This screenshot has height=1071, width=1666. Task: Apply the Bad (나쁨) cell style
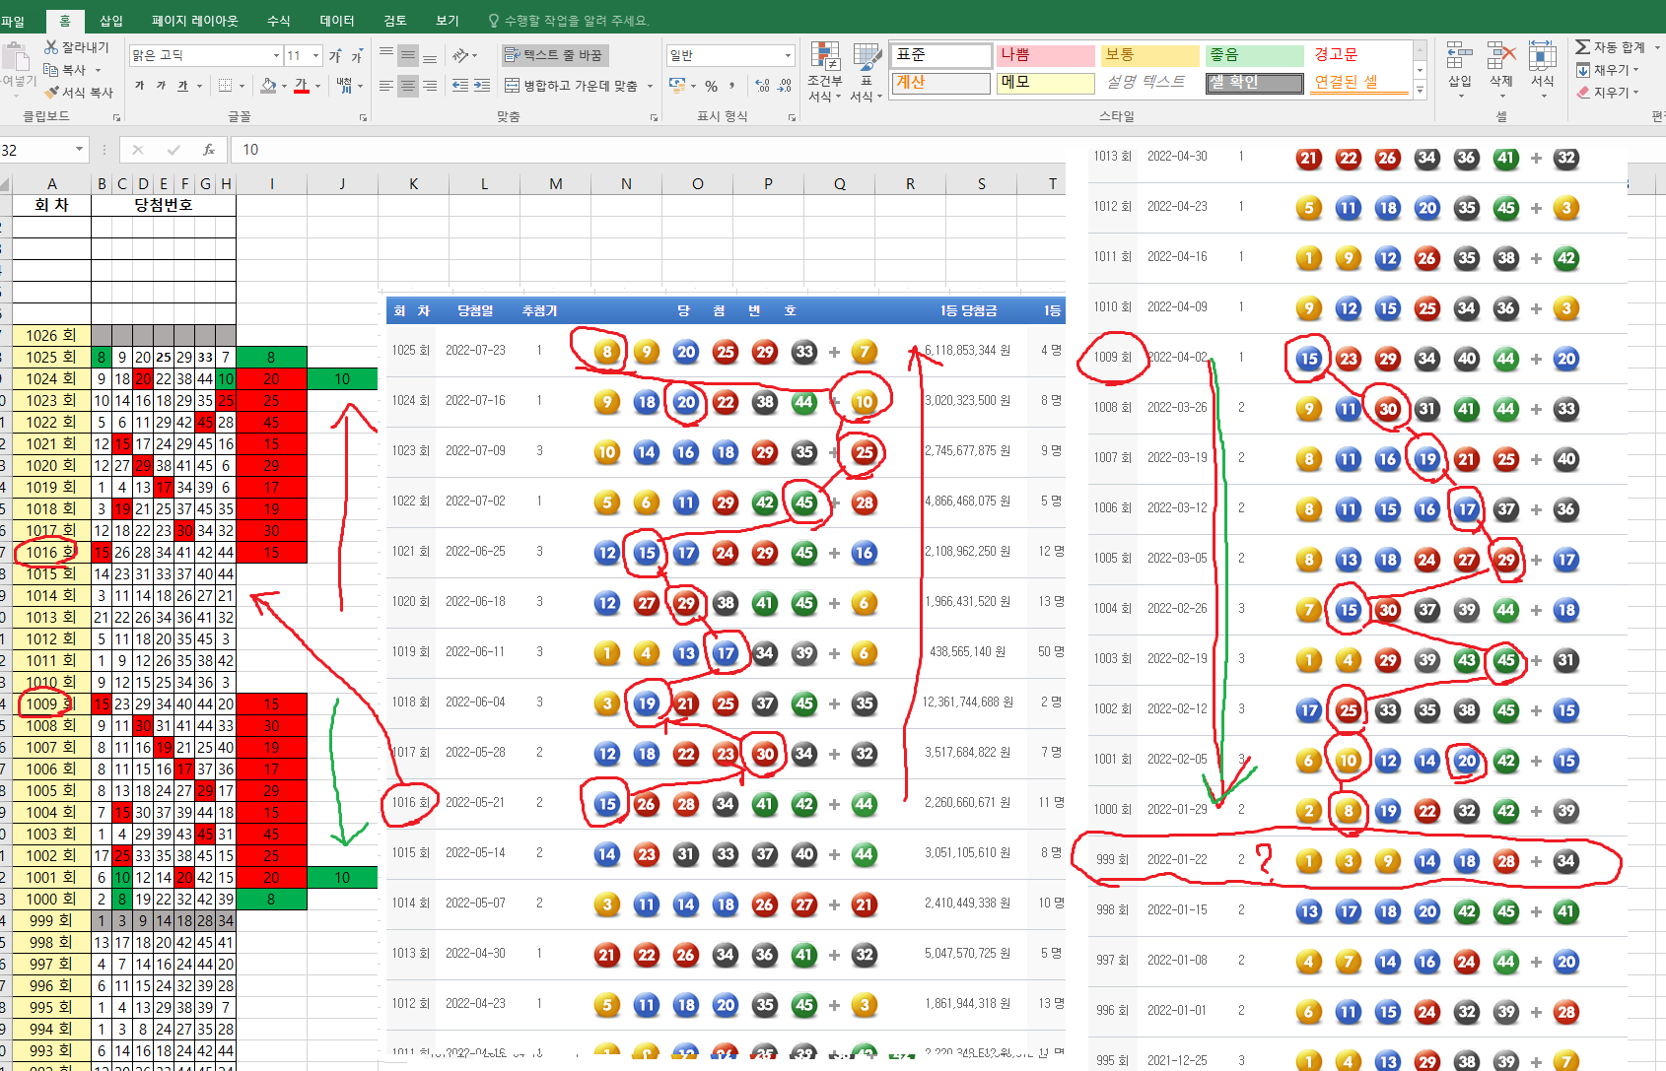(1045, 55)
